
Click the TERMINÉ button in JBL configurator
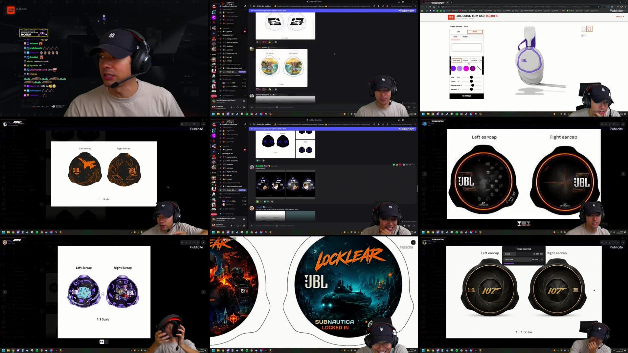click(466, 96)
